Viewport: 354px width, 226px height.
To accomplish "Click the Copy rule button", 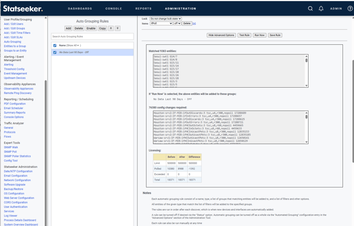I will point(103,28).
